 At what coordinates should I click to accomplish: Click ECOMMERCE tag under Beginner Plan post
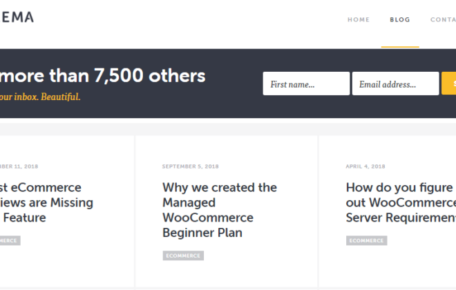[x=183, y=255]
